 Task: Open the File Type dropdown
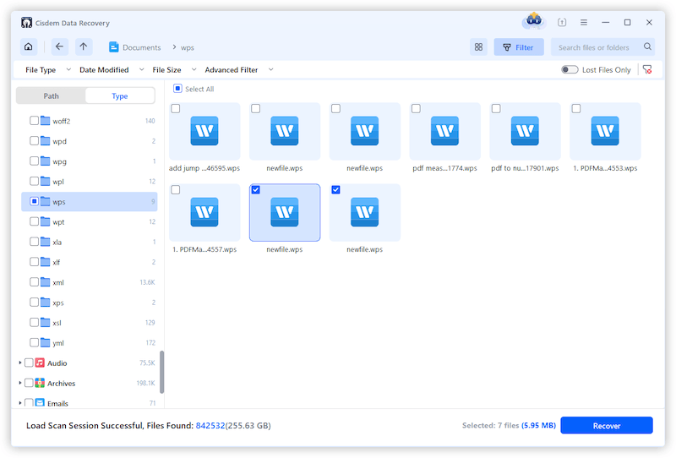[x=48, y=70]
